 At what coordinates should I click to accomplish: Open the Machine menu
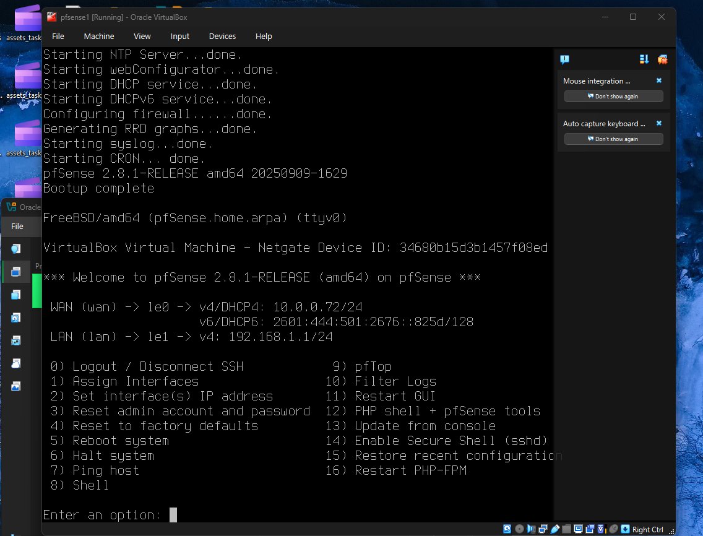[x=98, y=37]
